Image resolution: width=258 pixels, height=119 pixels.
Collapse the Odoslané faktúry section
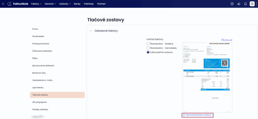(91, 31)
